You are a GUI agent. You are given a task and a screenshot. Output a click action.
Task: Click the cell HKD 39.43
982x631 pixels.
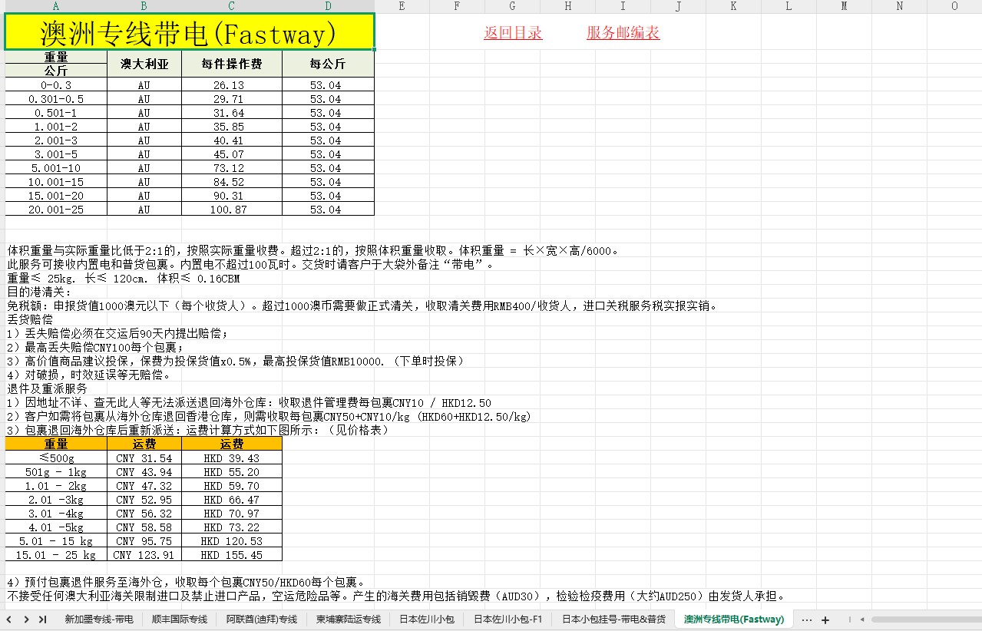tap(232, 458)
